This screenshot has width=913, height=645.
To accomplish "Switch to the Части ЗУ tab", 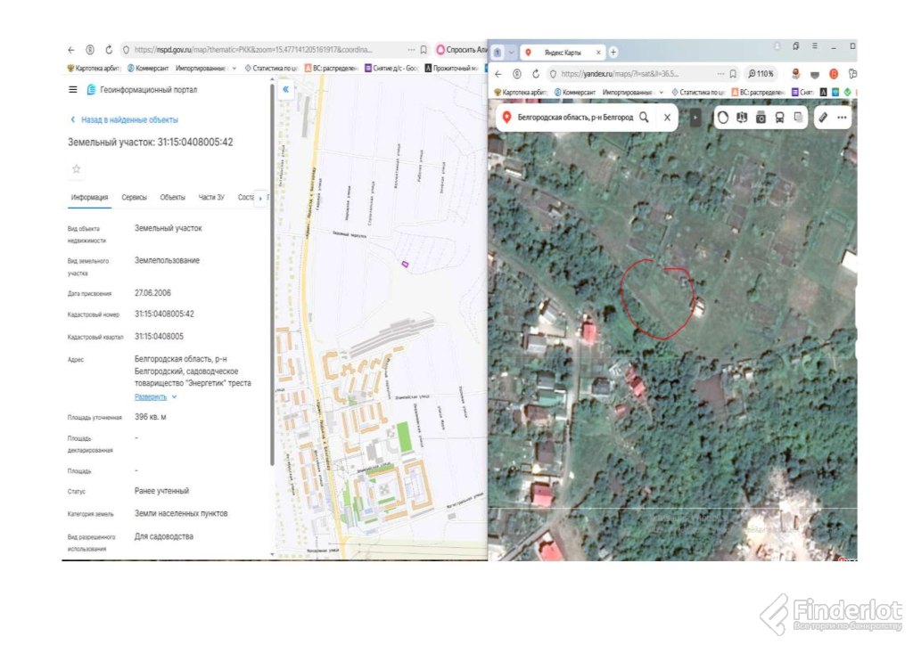I will point(211,198).
